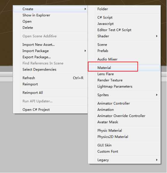
Task: Create a new C# Script
Action: tap(124, 18)
